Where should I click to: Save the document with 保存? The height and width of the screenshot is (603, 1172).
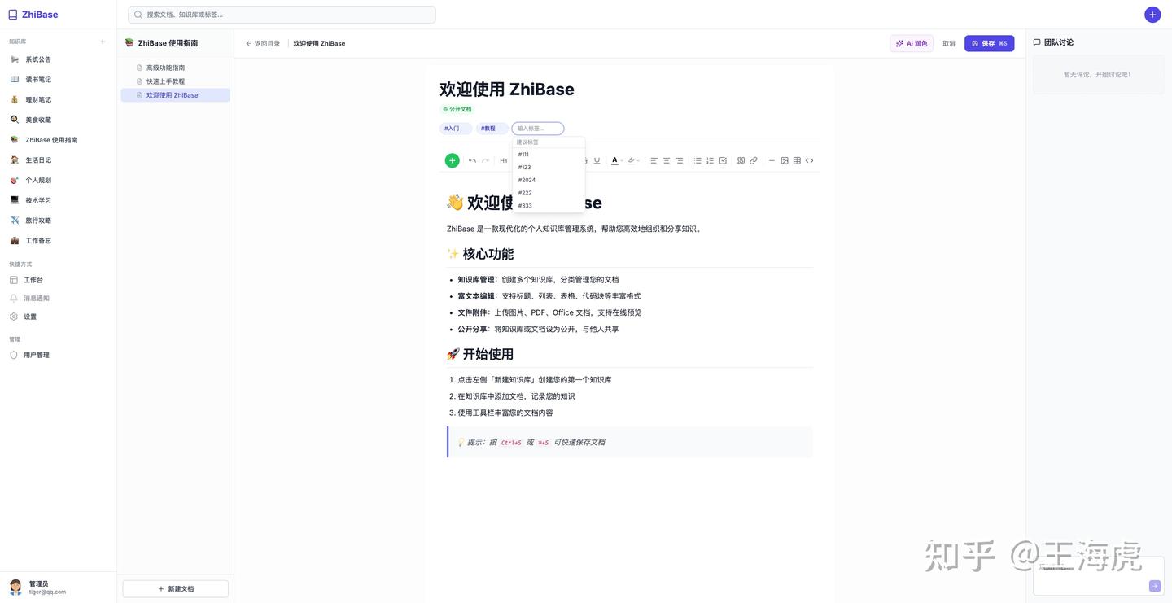point(989,43)
